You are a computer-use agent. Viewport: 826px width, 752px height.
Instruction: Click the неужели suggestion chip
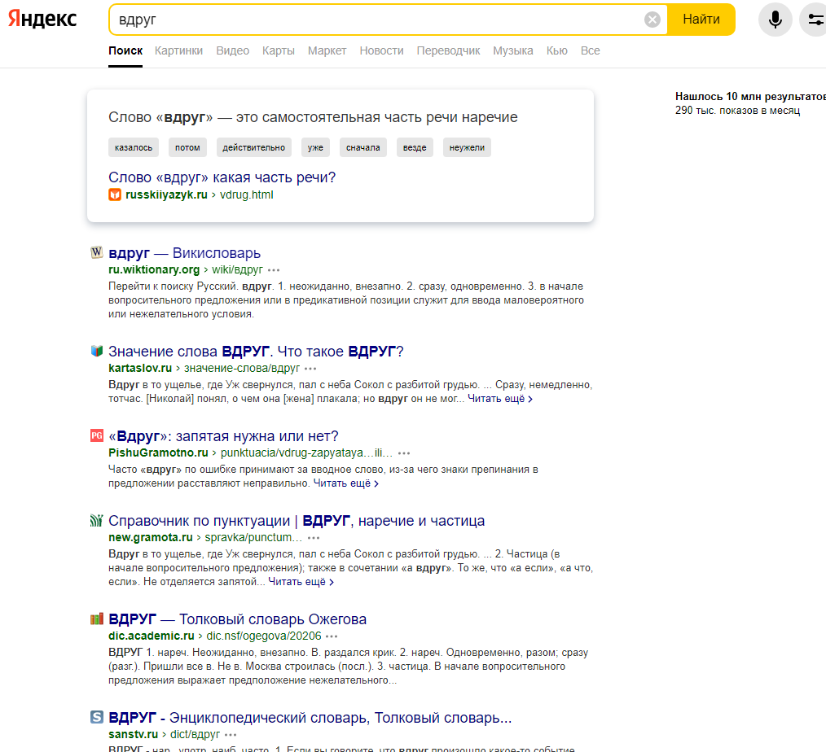467,147
